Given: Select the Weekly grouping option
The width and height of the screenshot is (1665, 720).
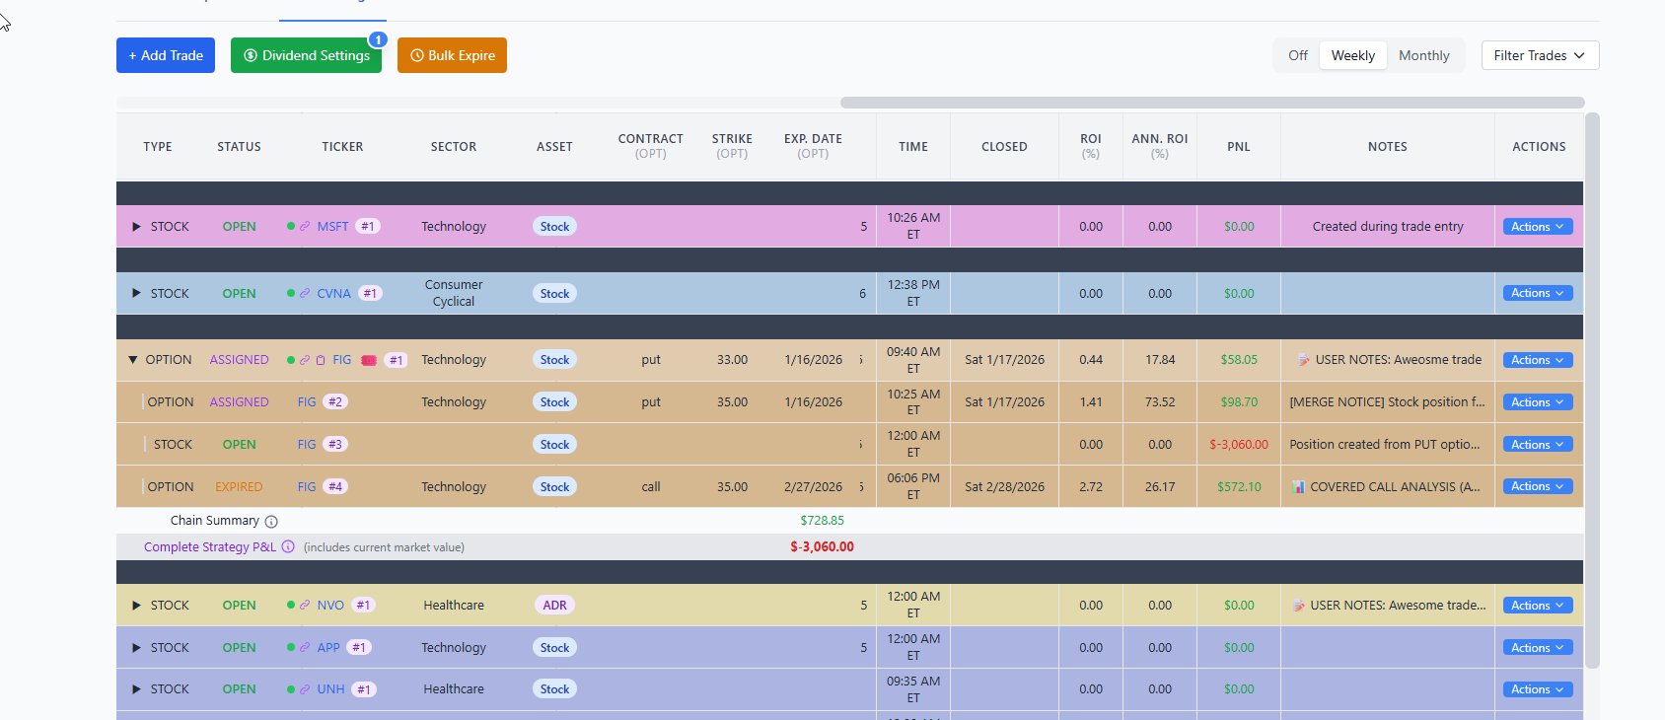Looking at the screenshot, I should pos(1352,55).
